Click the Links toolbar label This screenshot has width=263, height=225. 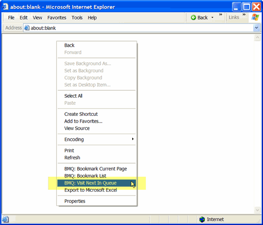pos(234,17)
